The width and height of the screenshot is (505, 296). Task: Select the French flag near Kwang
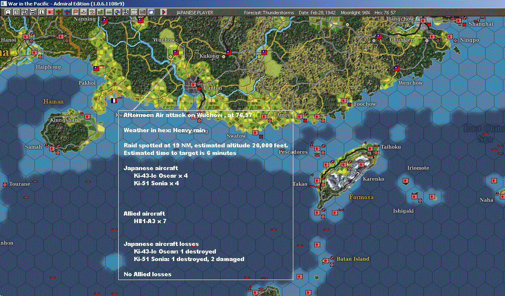[114, 101]
